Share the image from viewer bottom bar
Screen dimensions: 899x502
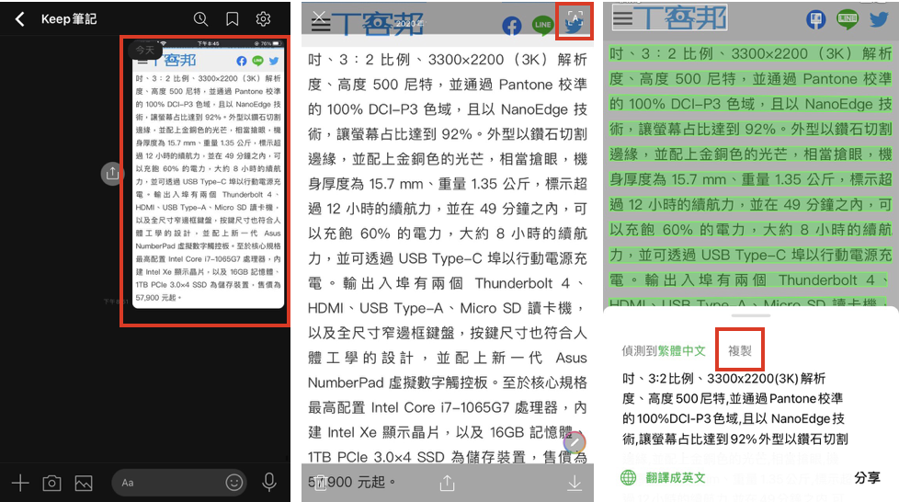pos(448,483)
